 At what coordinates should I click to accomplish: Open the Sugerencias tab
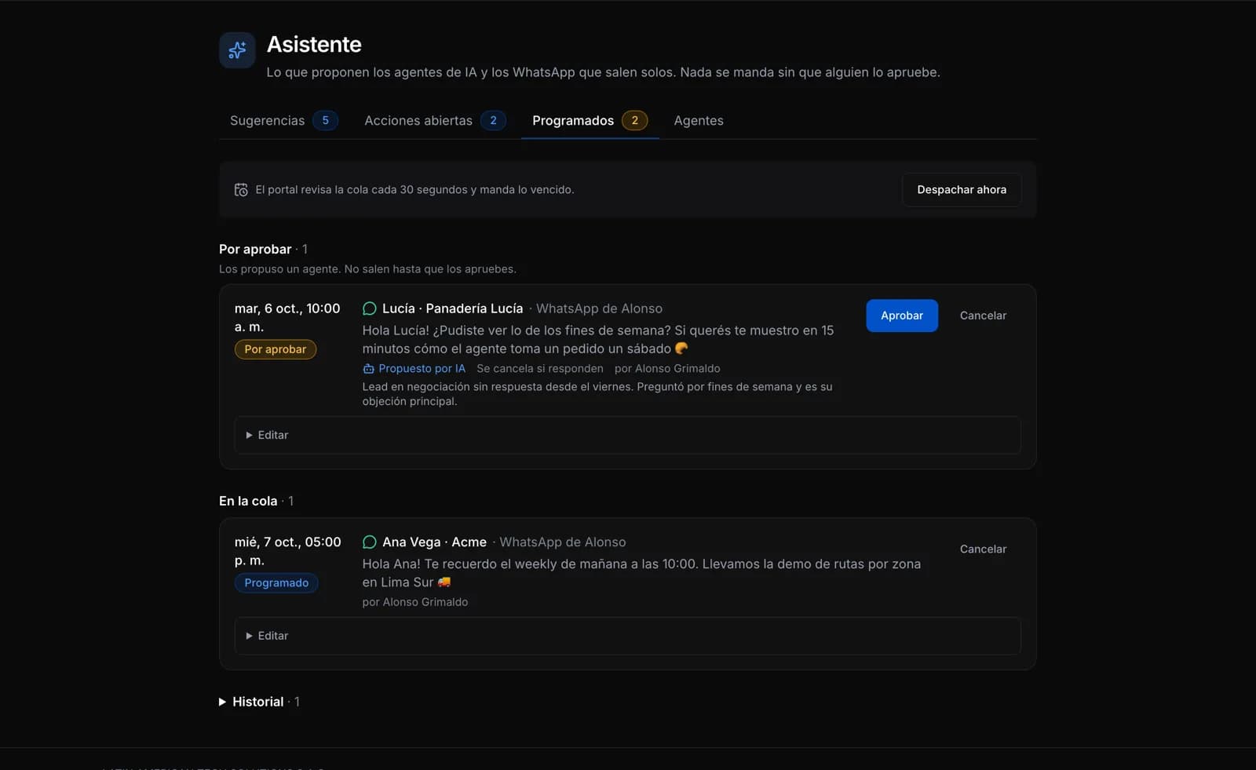[283, 120]
